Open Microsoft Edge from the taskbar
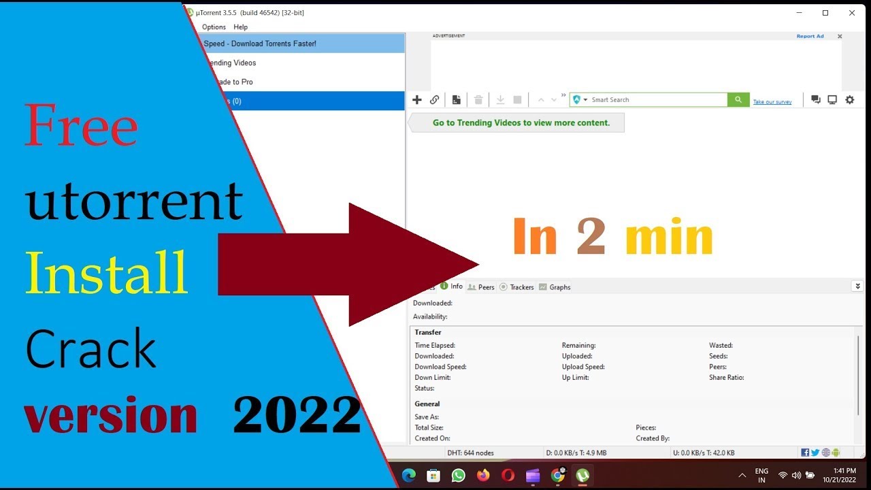This screenshot has width=871, height=490. [x=409, y=475]
